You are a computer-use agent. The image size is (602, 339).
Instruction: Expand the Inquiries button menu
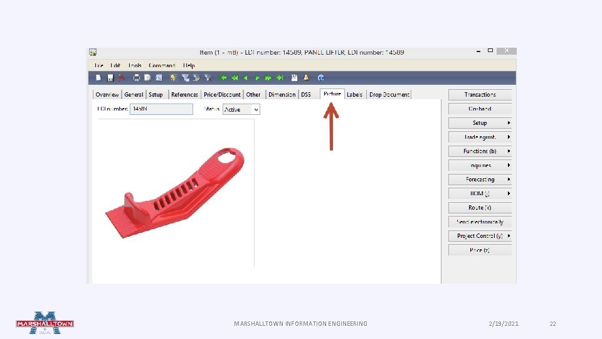point(480,165)
